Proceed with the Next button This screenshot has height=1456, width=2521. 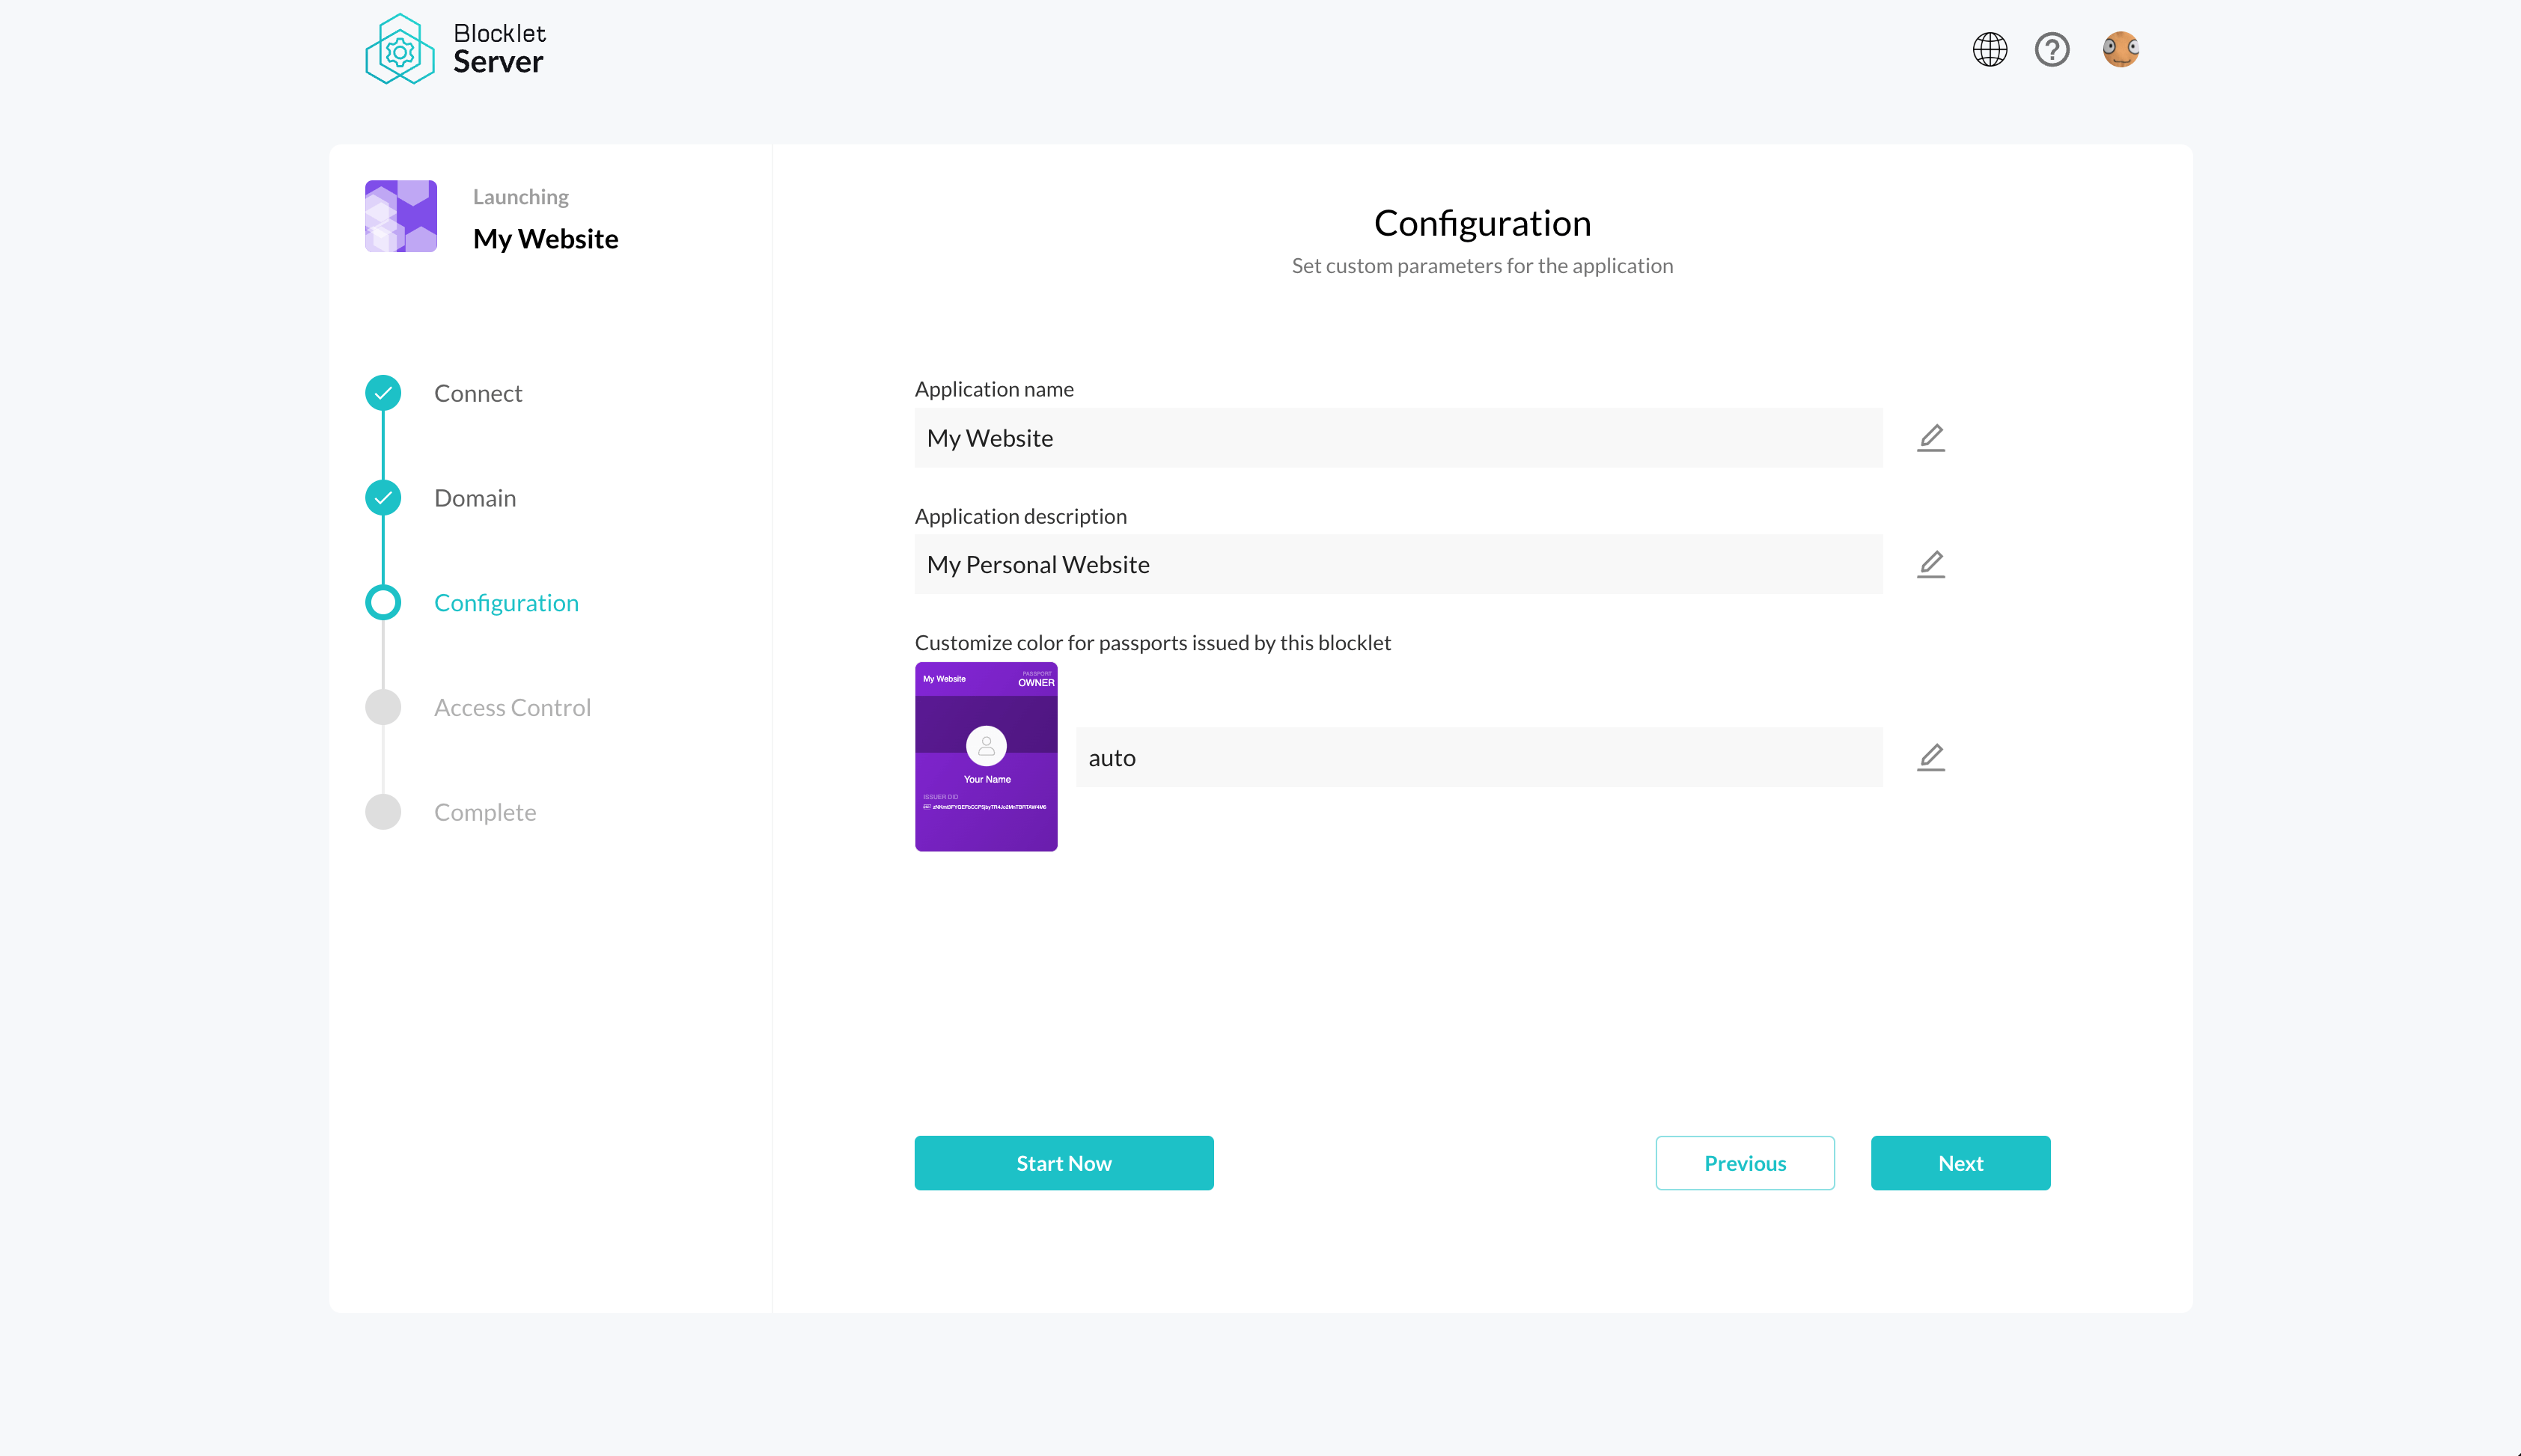tap(1960, 1163)
